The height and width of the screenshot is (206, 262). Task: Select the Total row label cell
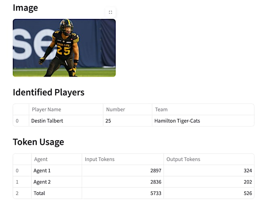point(39,193)
